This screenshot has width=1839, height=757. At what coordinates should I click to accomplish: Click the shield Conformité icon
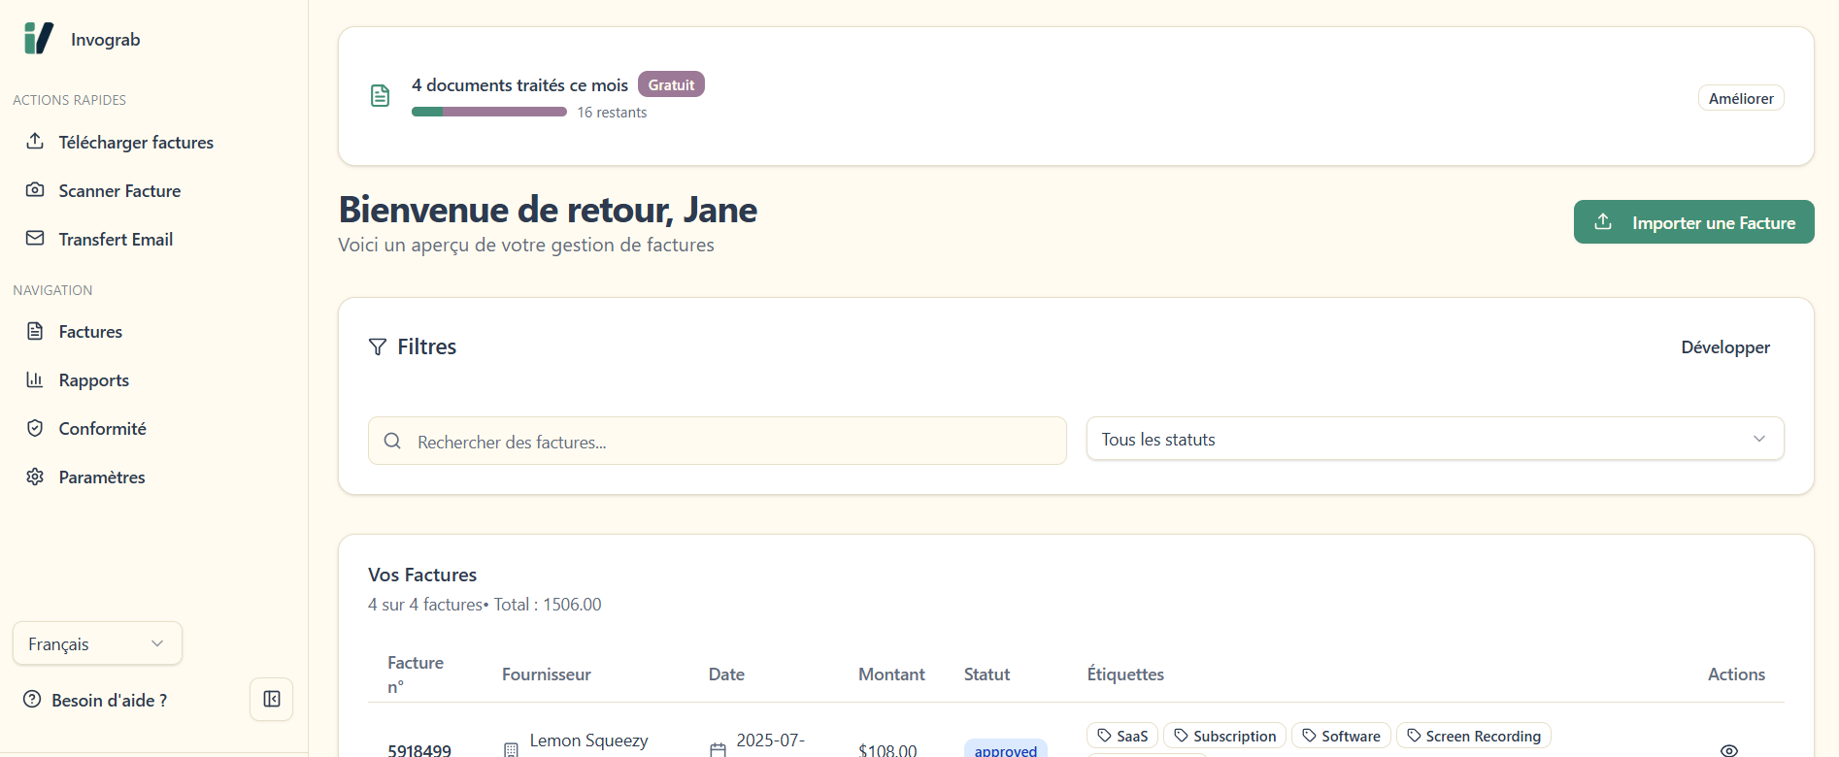pos(35,428)
